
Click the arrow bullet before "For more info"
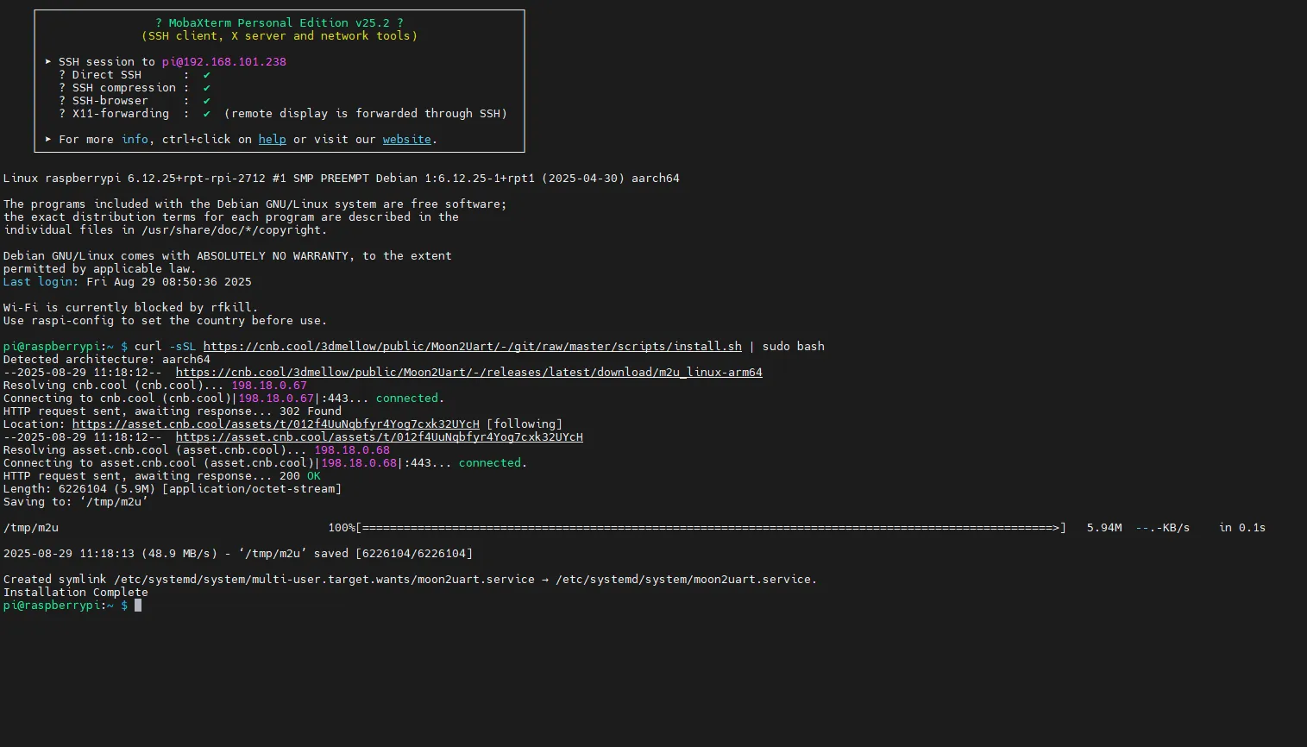tap(48, 140)
